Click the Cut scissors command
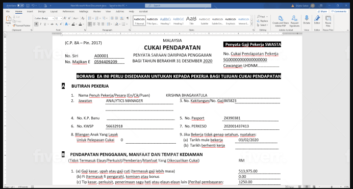353x189 pixels. [x=16, y=17]
